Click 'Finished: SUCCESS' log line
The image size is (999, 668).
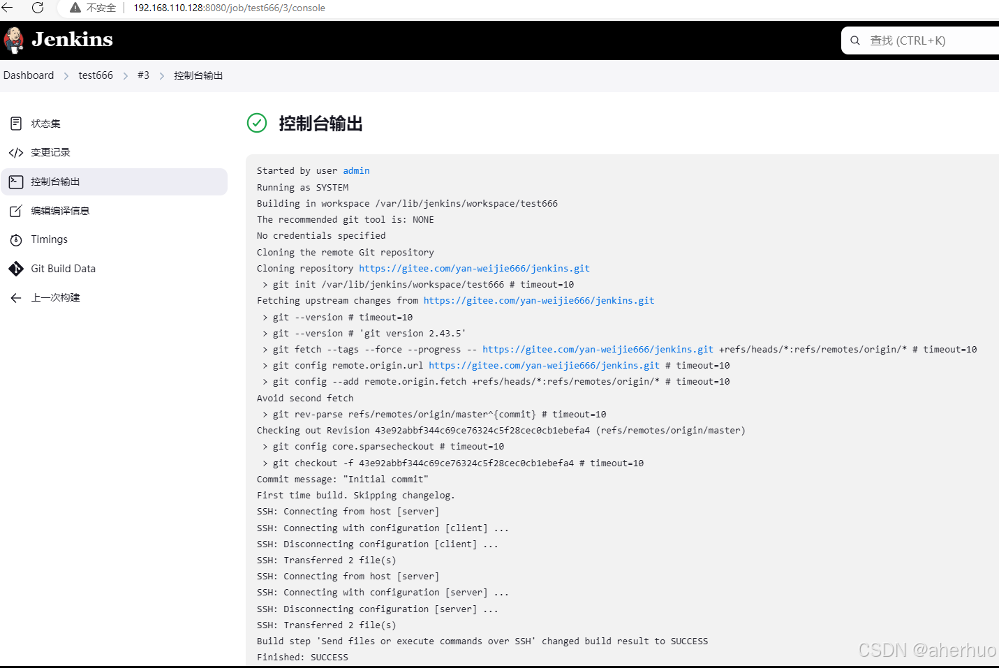coord(302,657)
